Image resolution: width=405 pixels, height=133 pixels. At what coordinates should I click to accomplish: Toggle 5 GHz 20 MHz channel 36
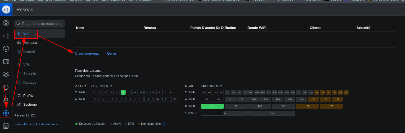pos(203,92)
